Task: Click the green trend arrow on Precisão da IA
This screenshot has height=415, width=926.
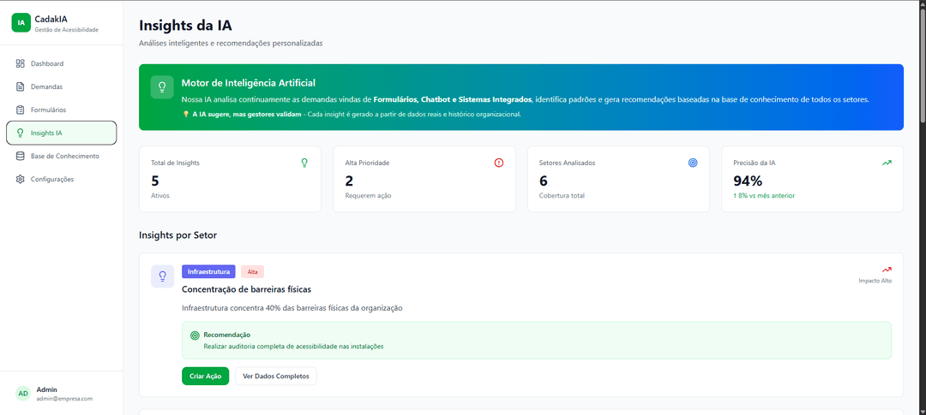Action: pyautogui.click(x=887, y=163)
